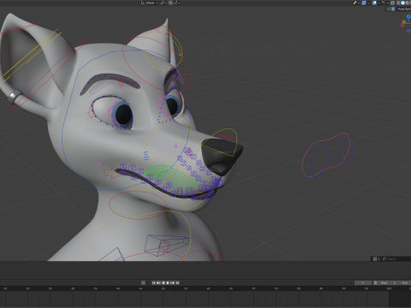
Task: Open the gizmo options dropdown arrow
Action: [x=368, y=3]
